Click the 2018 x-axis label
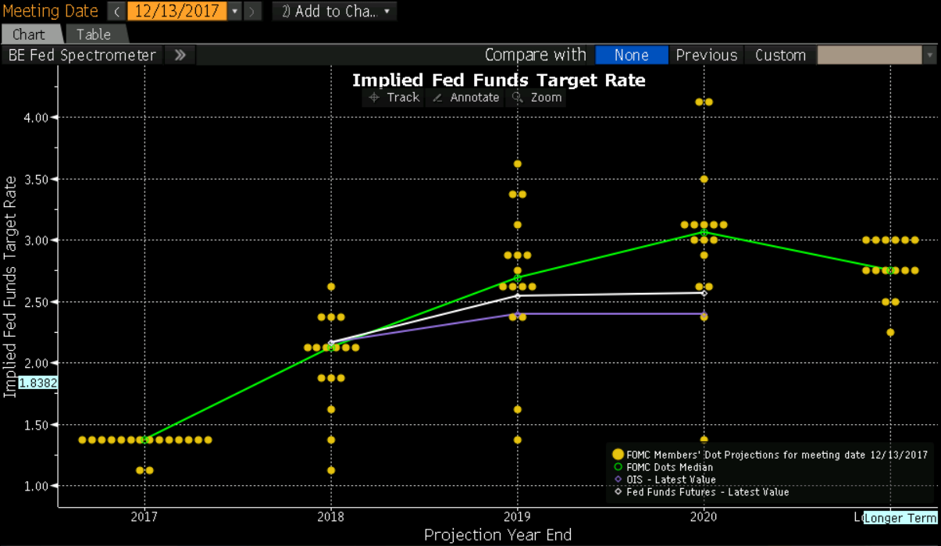The image size is (941, 546). pos(331,516)
